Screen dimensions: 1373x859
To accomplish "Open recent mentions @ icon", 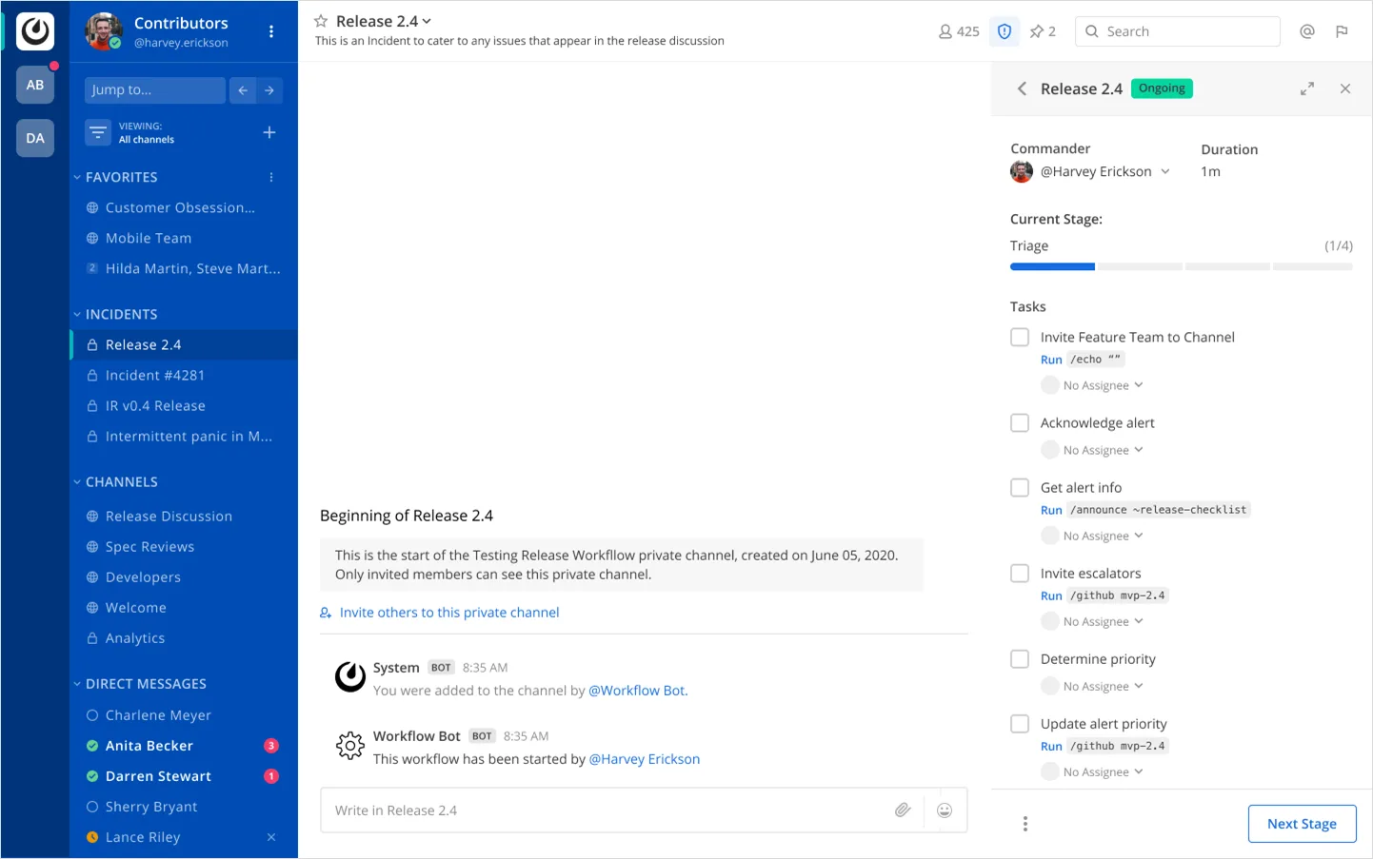I will (x=1307, y=31).
